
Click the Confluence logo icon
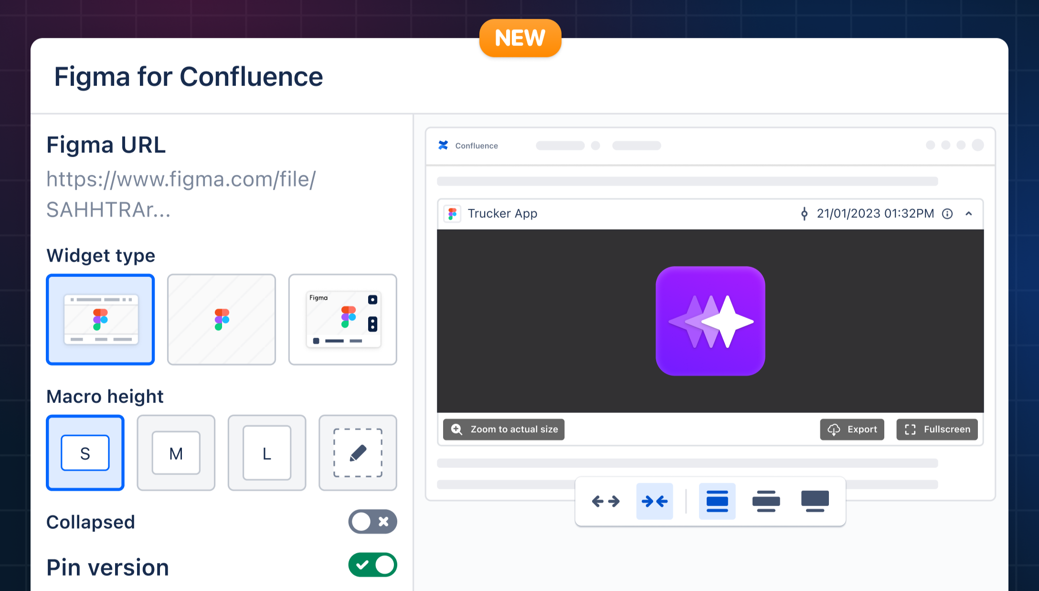[443, 145]
